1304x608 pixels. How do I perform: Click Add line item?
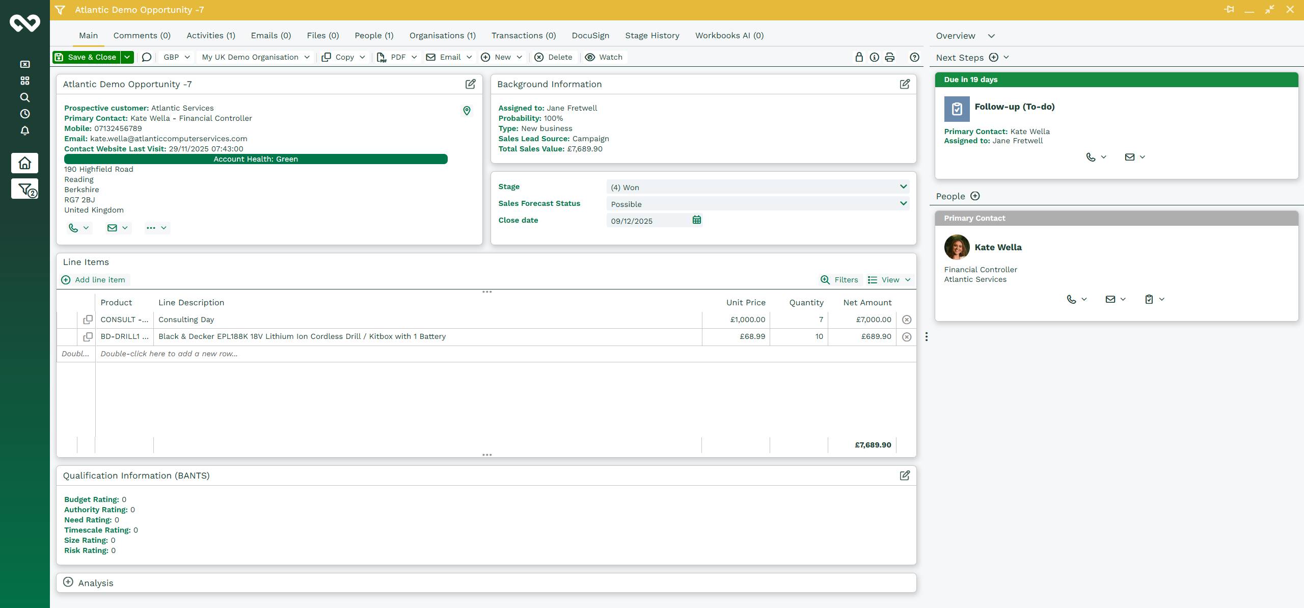pyautogui.click(x=94, y=280)
